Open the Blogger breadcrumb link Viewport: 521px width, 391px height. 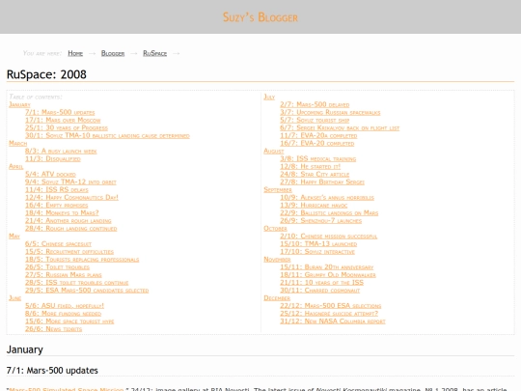click(113, 53)
